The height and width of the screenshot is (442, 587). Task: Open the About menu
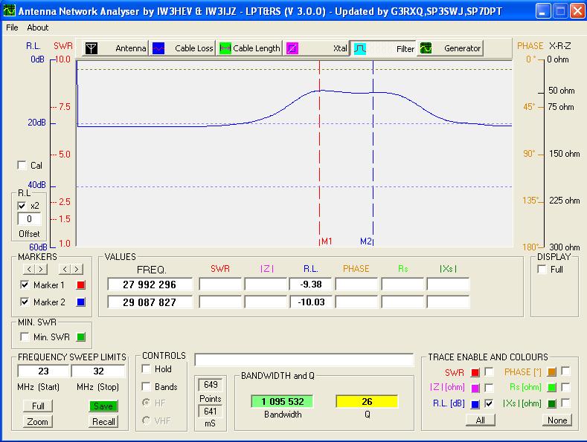(x=37, y=27)
